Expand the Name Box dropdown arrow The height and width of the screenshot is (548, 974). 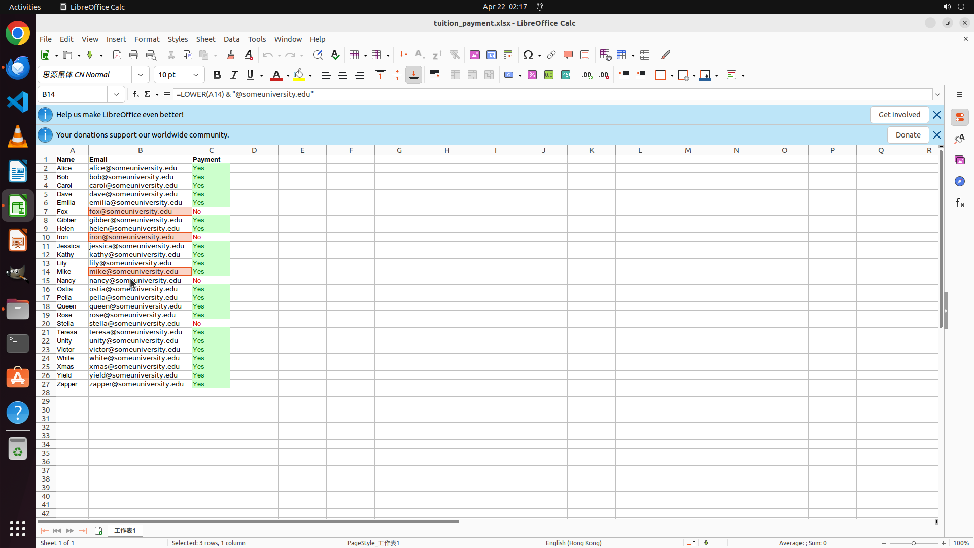116,94
